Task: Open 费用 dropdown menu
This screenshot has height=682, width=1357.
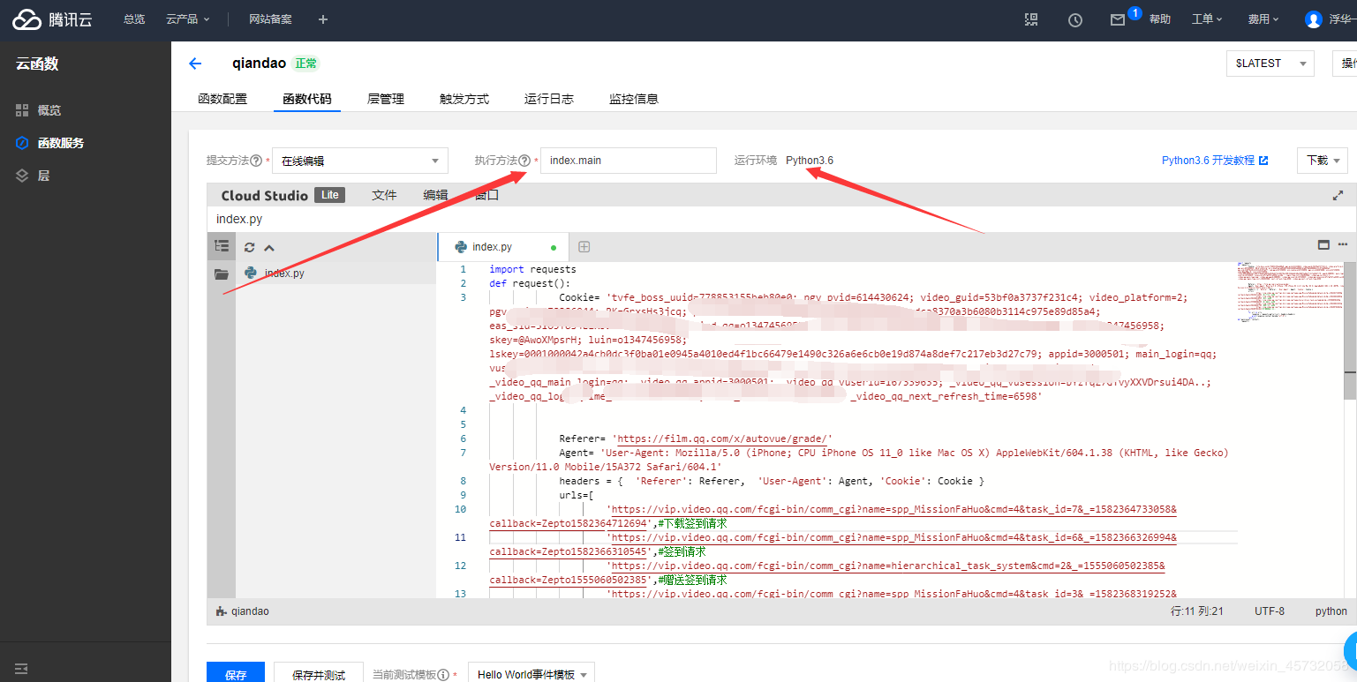Action: [x=1263, y=19]
